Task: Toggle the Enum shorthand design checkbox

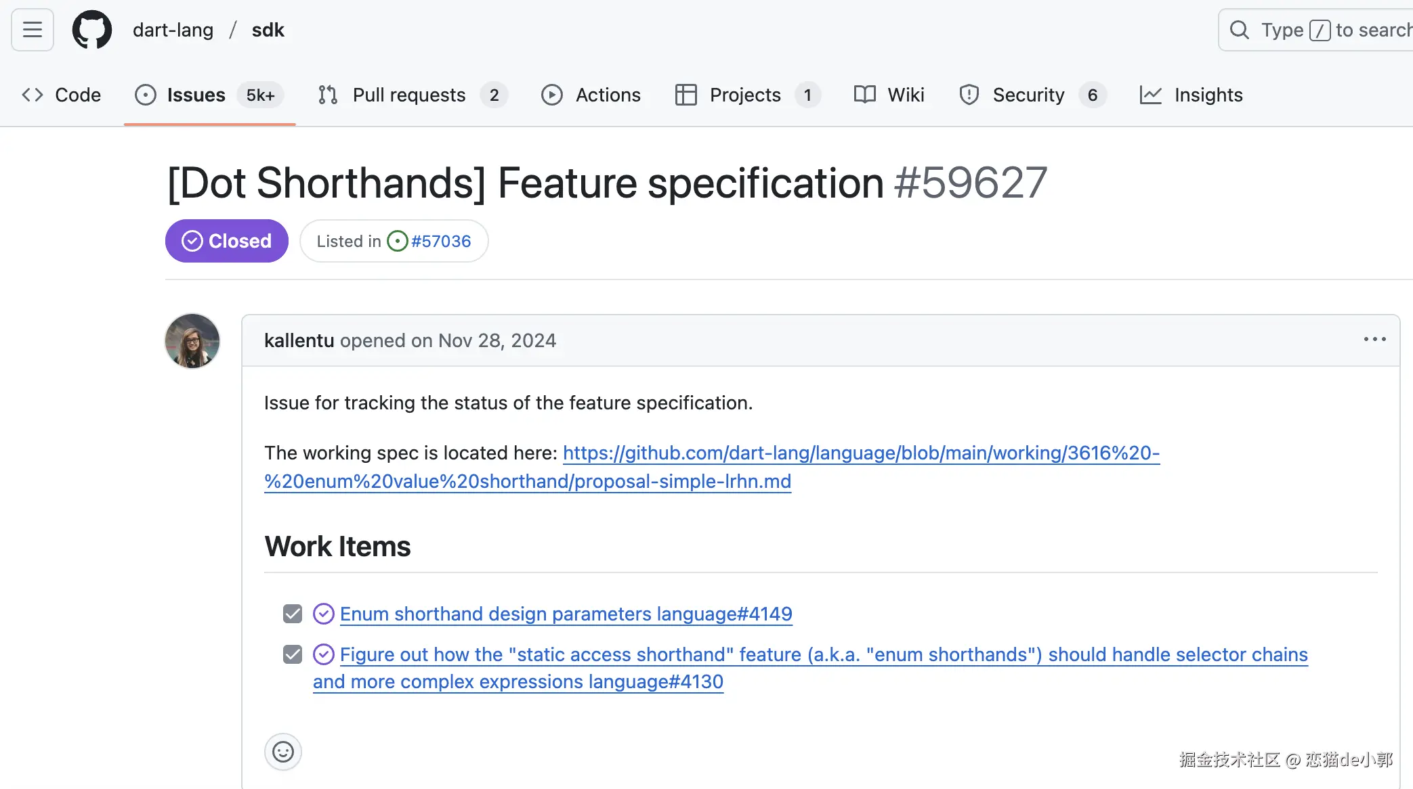Action: tap(293, 614)
